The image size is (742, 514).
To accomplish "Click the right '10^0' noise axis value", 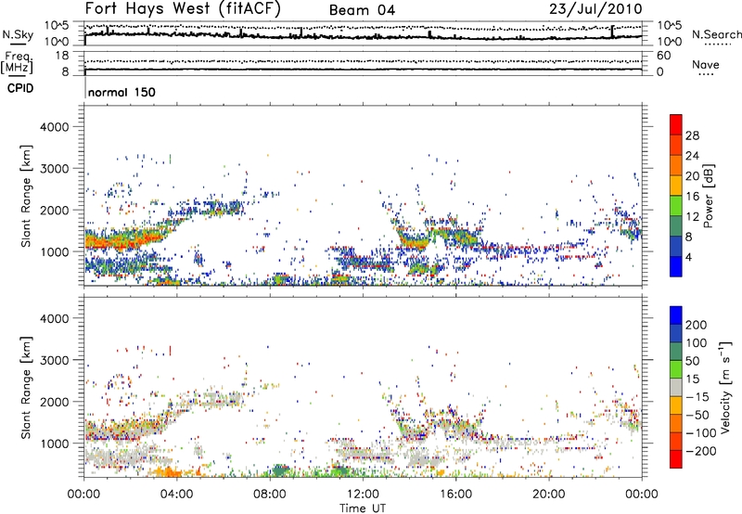I will 669,42.
